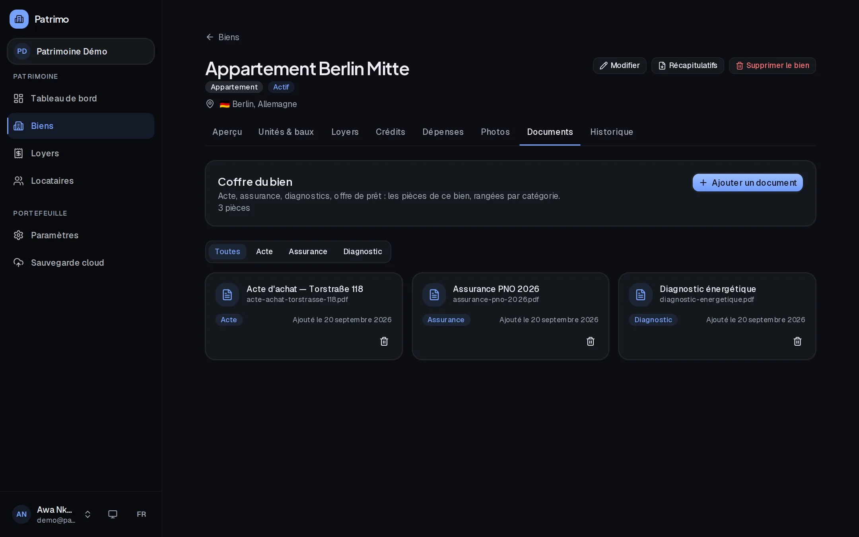This screenshot has width=859, height=537.
Task: Open Sauvegarde cloud
Action: [81, 263]
